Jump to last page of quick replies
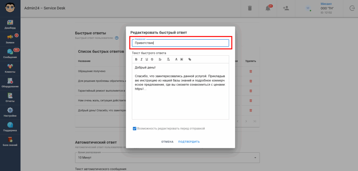This screenshot has width=358, height=171. [x=255, y=121]
